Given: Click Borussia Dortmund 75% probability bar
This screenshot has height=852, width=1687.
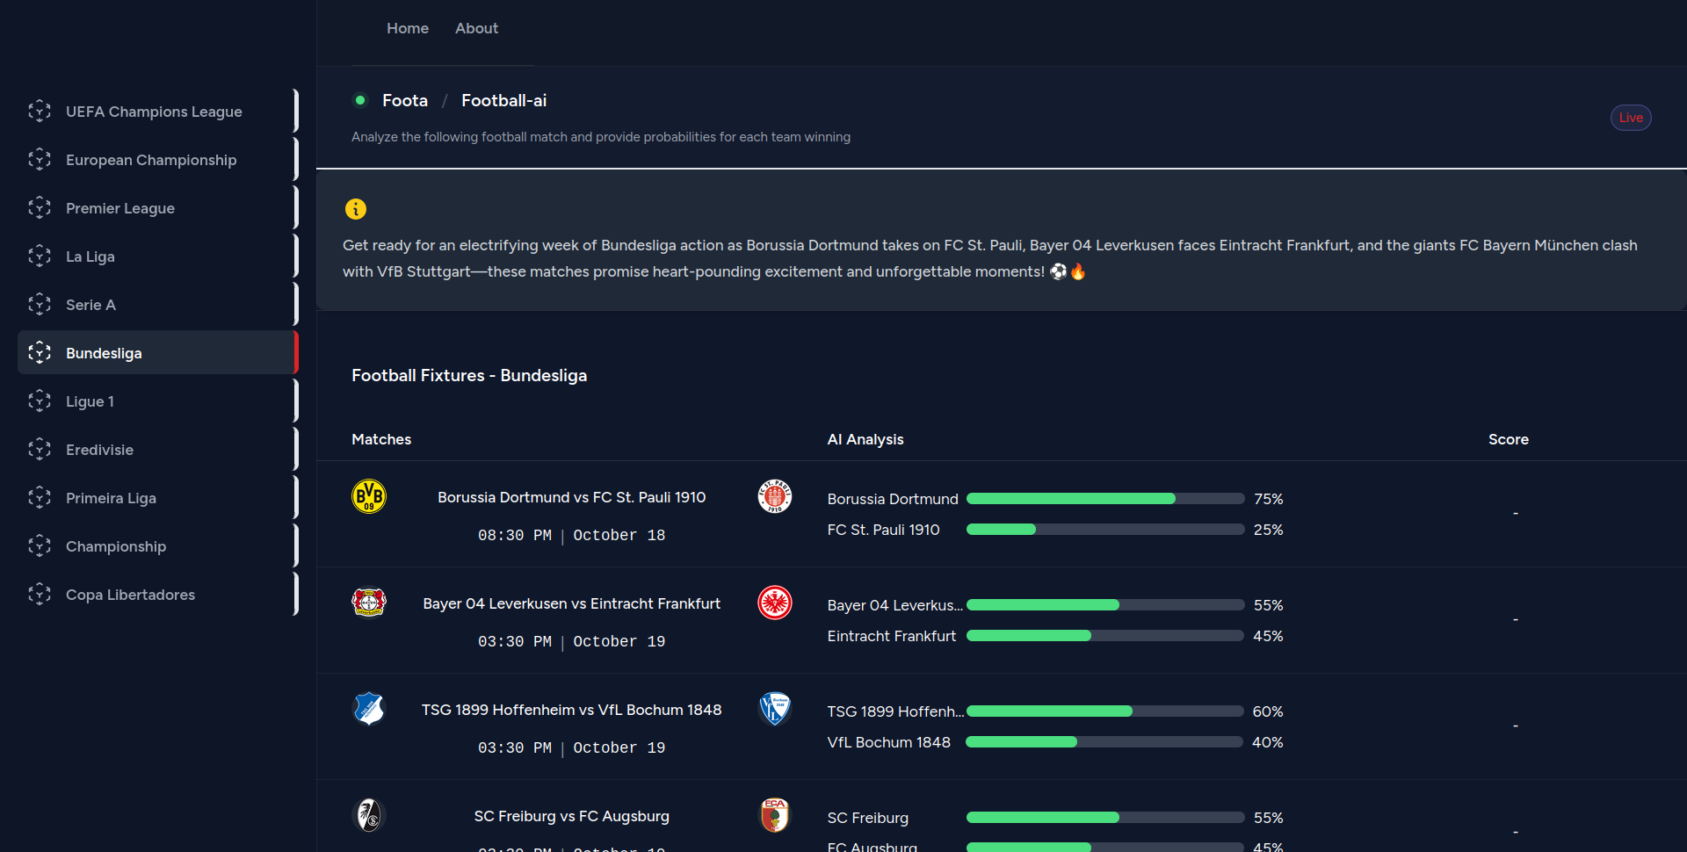Looking at the screenshot, I should pyautogui.click(x=1105, y=498).
